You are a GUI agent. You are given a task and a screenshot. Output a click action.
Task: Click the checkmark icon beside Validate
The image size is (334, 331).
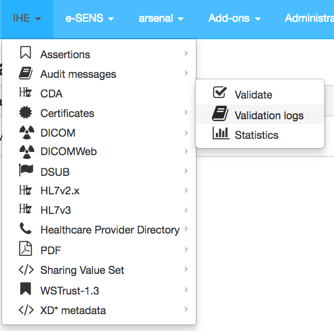pyautogui.click(x=220, y=93)
